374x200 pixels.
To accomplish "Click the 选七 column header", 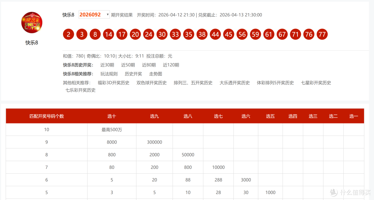I will click(x=218, y=116).
